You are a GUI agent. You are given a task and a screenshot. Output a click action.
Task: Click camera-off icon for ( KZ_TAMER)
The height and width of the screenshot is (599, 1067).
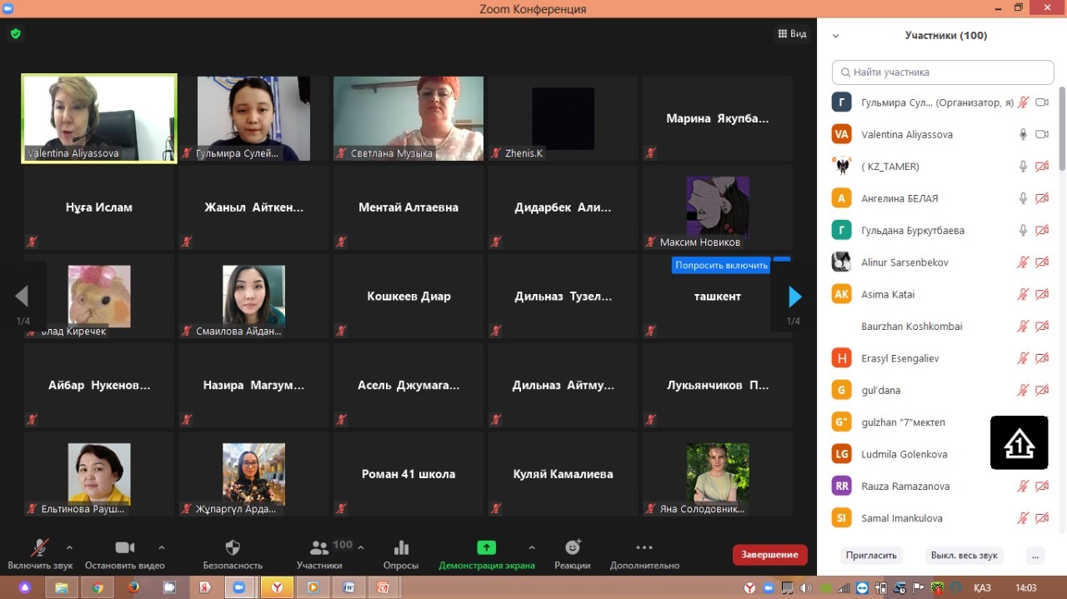(x=1042, y=166)
